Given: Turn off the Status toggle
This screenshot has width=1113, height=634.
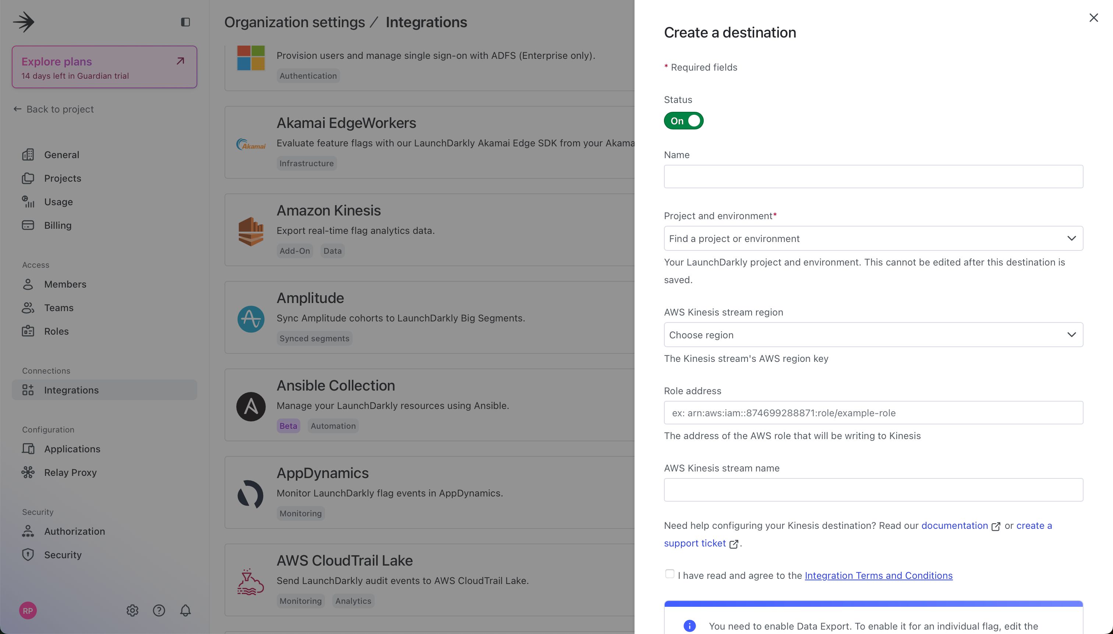Looking at the screenshot, I should (x=683, y=121).
